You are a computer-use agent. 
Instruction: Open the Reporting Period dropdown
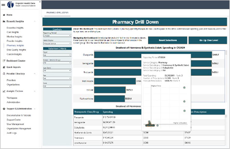(57, 36)
